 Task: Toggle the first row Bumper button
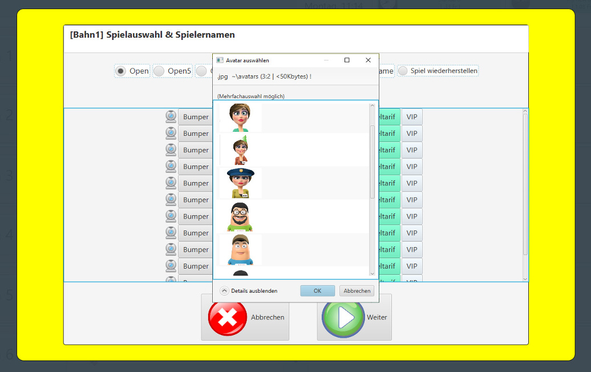pos(195,117)
